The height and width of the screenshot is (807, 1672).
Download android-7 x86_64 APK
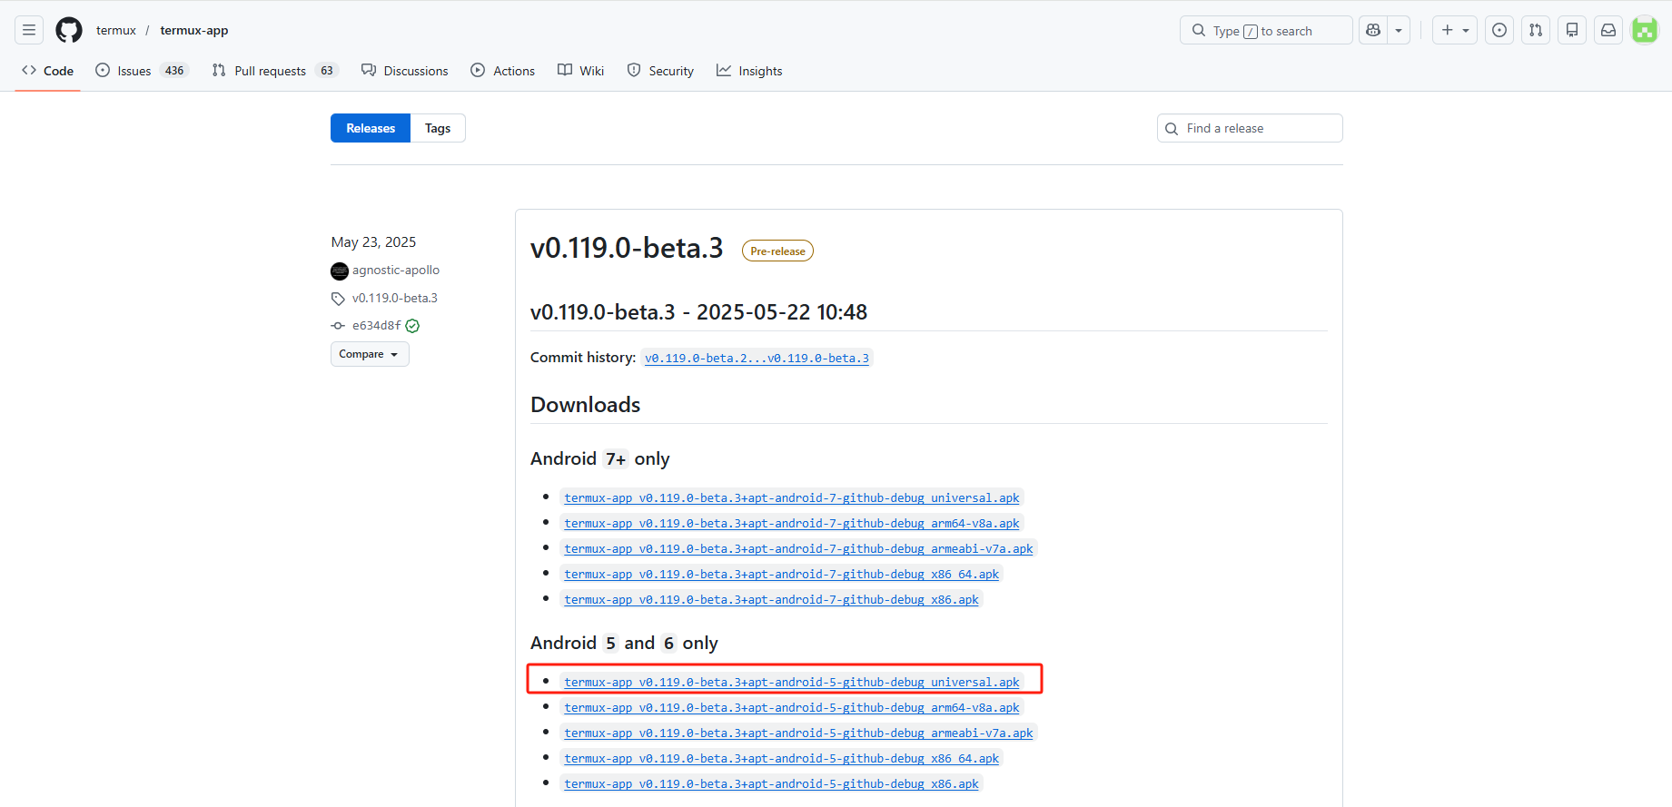pyautogui.click(x=781, y=575)
